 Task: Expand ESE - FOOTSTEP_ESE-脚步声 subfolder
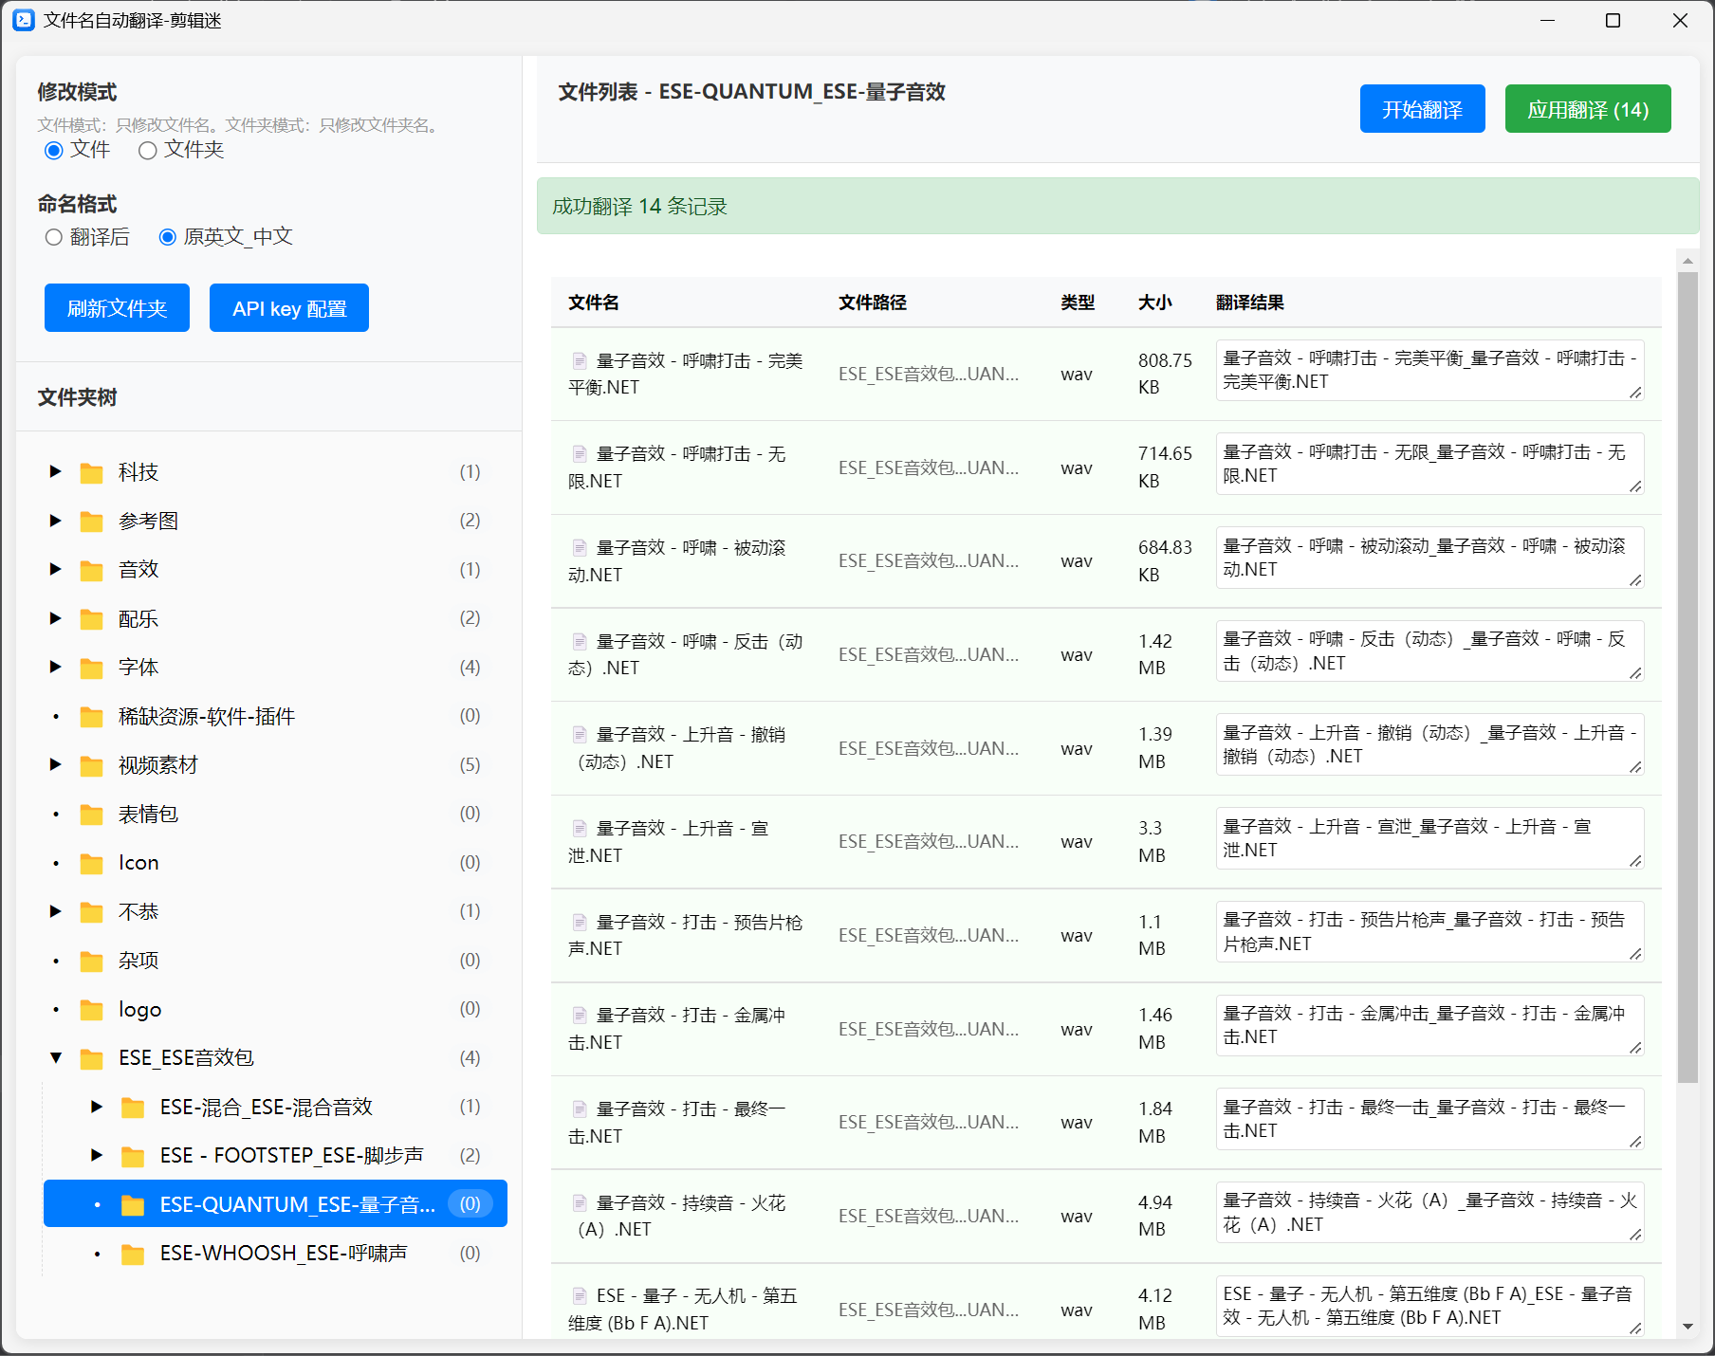[x=97, y=1155]
